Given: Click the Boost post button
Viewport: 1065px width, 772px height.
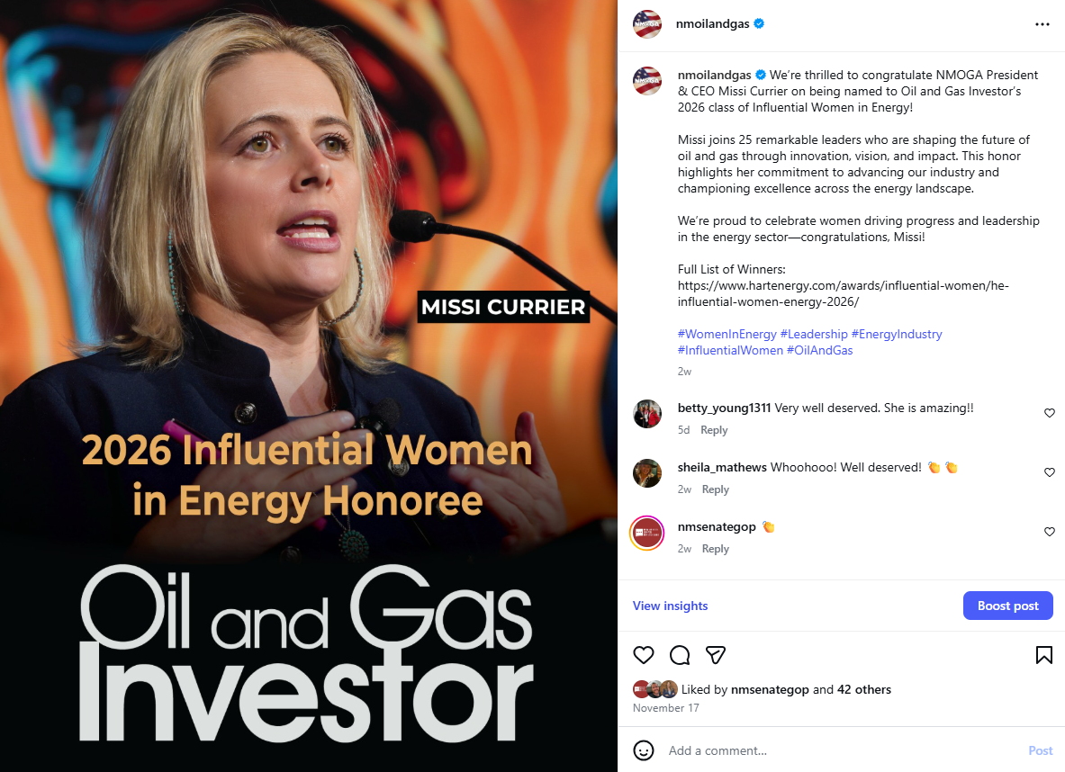Looking at the screenshot, I should 1008,606.
